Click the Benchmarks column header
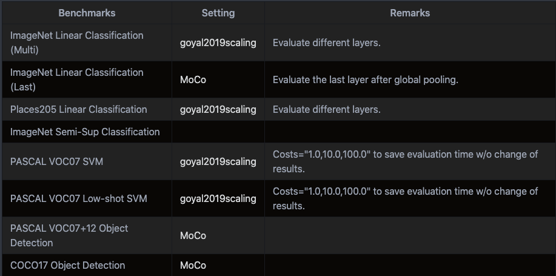The width and height of the screenshot is (556, 276). (x=87, y=13)
